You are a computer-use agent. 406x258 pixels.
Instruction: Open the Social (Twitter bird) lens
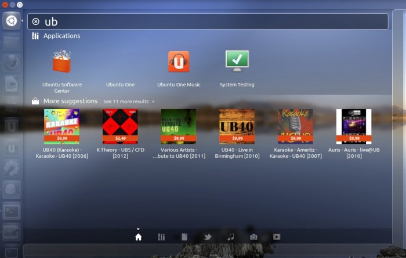208,237
